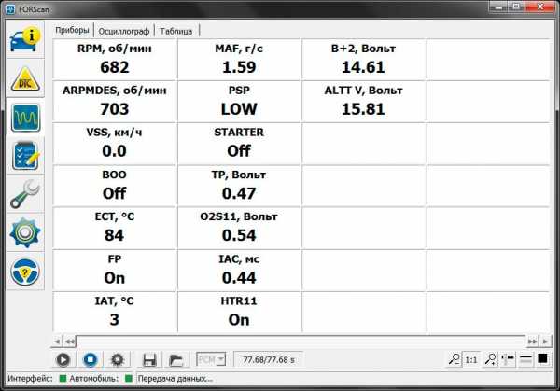Open the steering wheel help section
560x391 pixels.
pos(24,272)
